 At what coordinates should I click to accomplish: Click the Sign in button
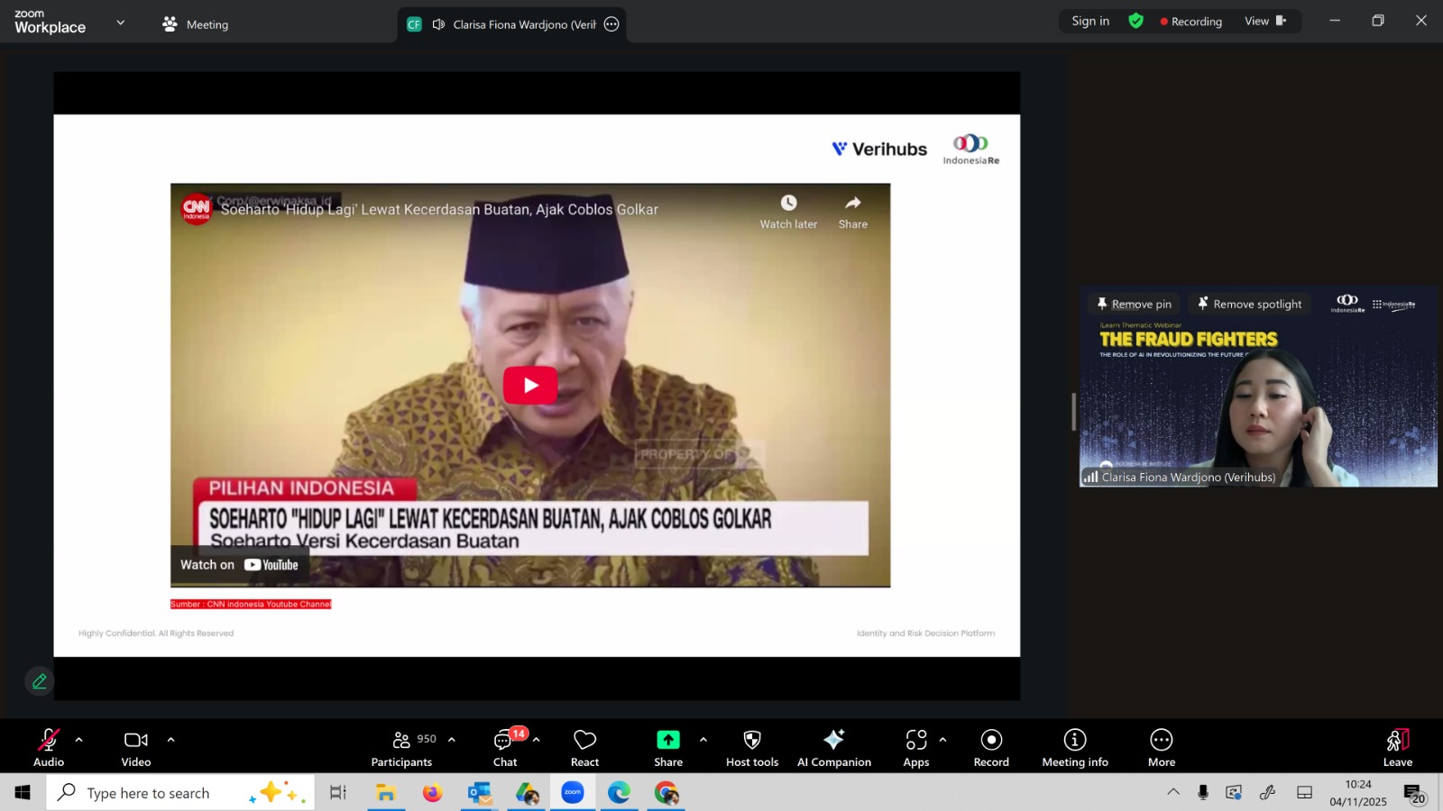pos(1090,21)
